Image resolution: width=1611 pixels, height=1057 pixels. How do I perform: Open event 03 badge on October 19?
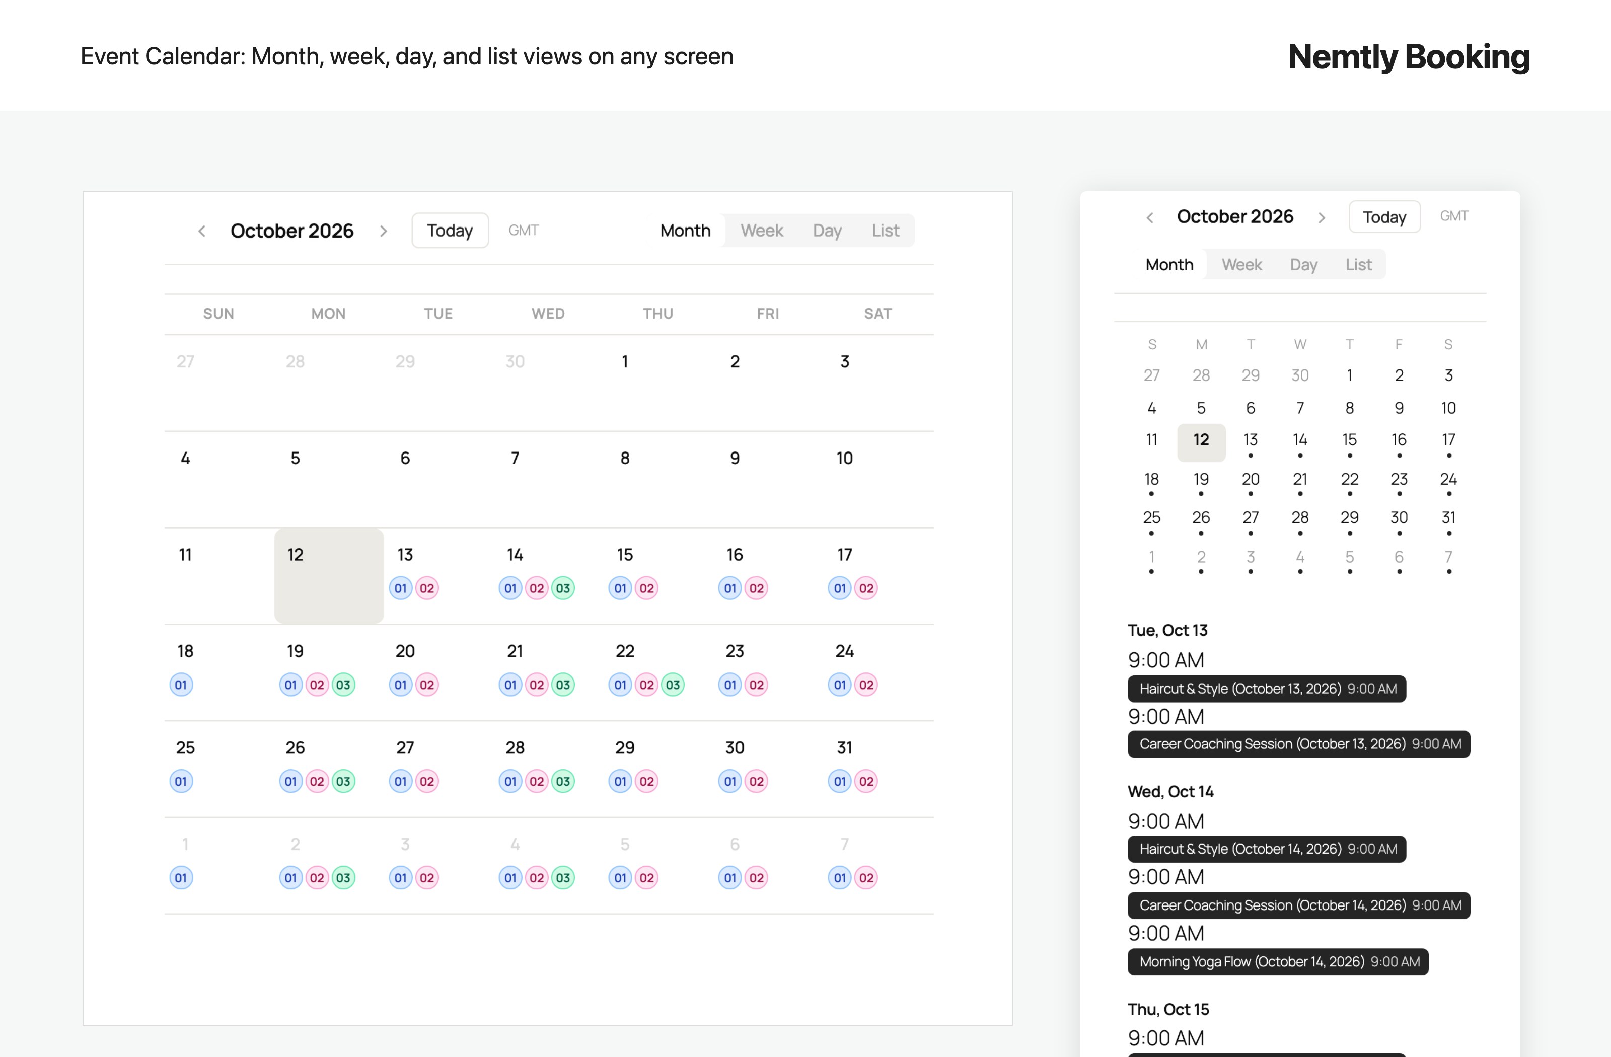[343, 685]
